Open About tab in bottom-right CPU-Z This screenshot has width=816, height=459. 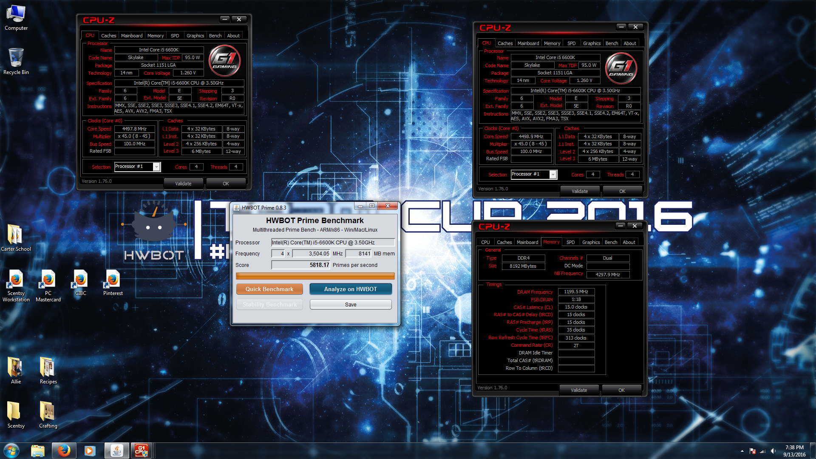[x=629, y=242]
